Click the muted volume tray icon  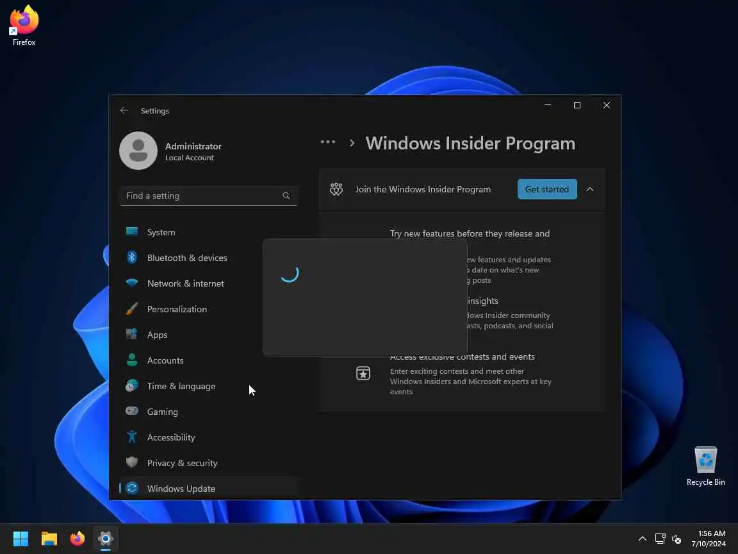(x=676, y=539)
